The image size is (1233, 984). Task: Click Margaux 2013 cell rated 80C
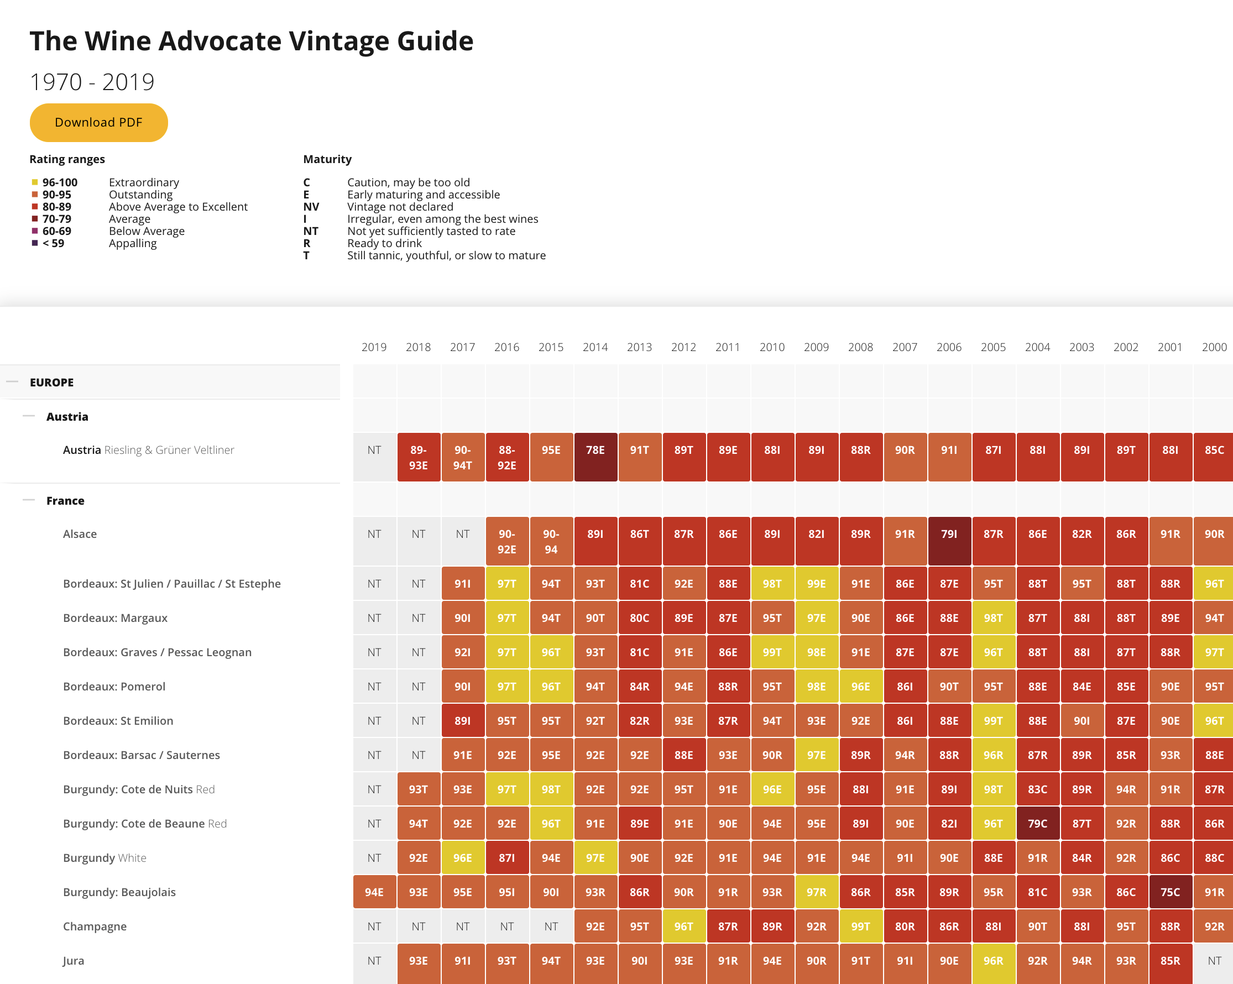point(639,618)
